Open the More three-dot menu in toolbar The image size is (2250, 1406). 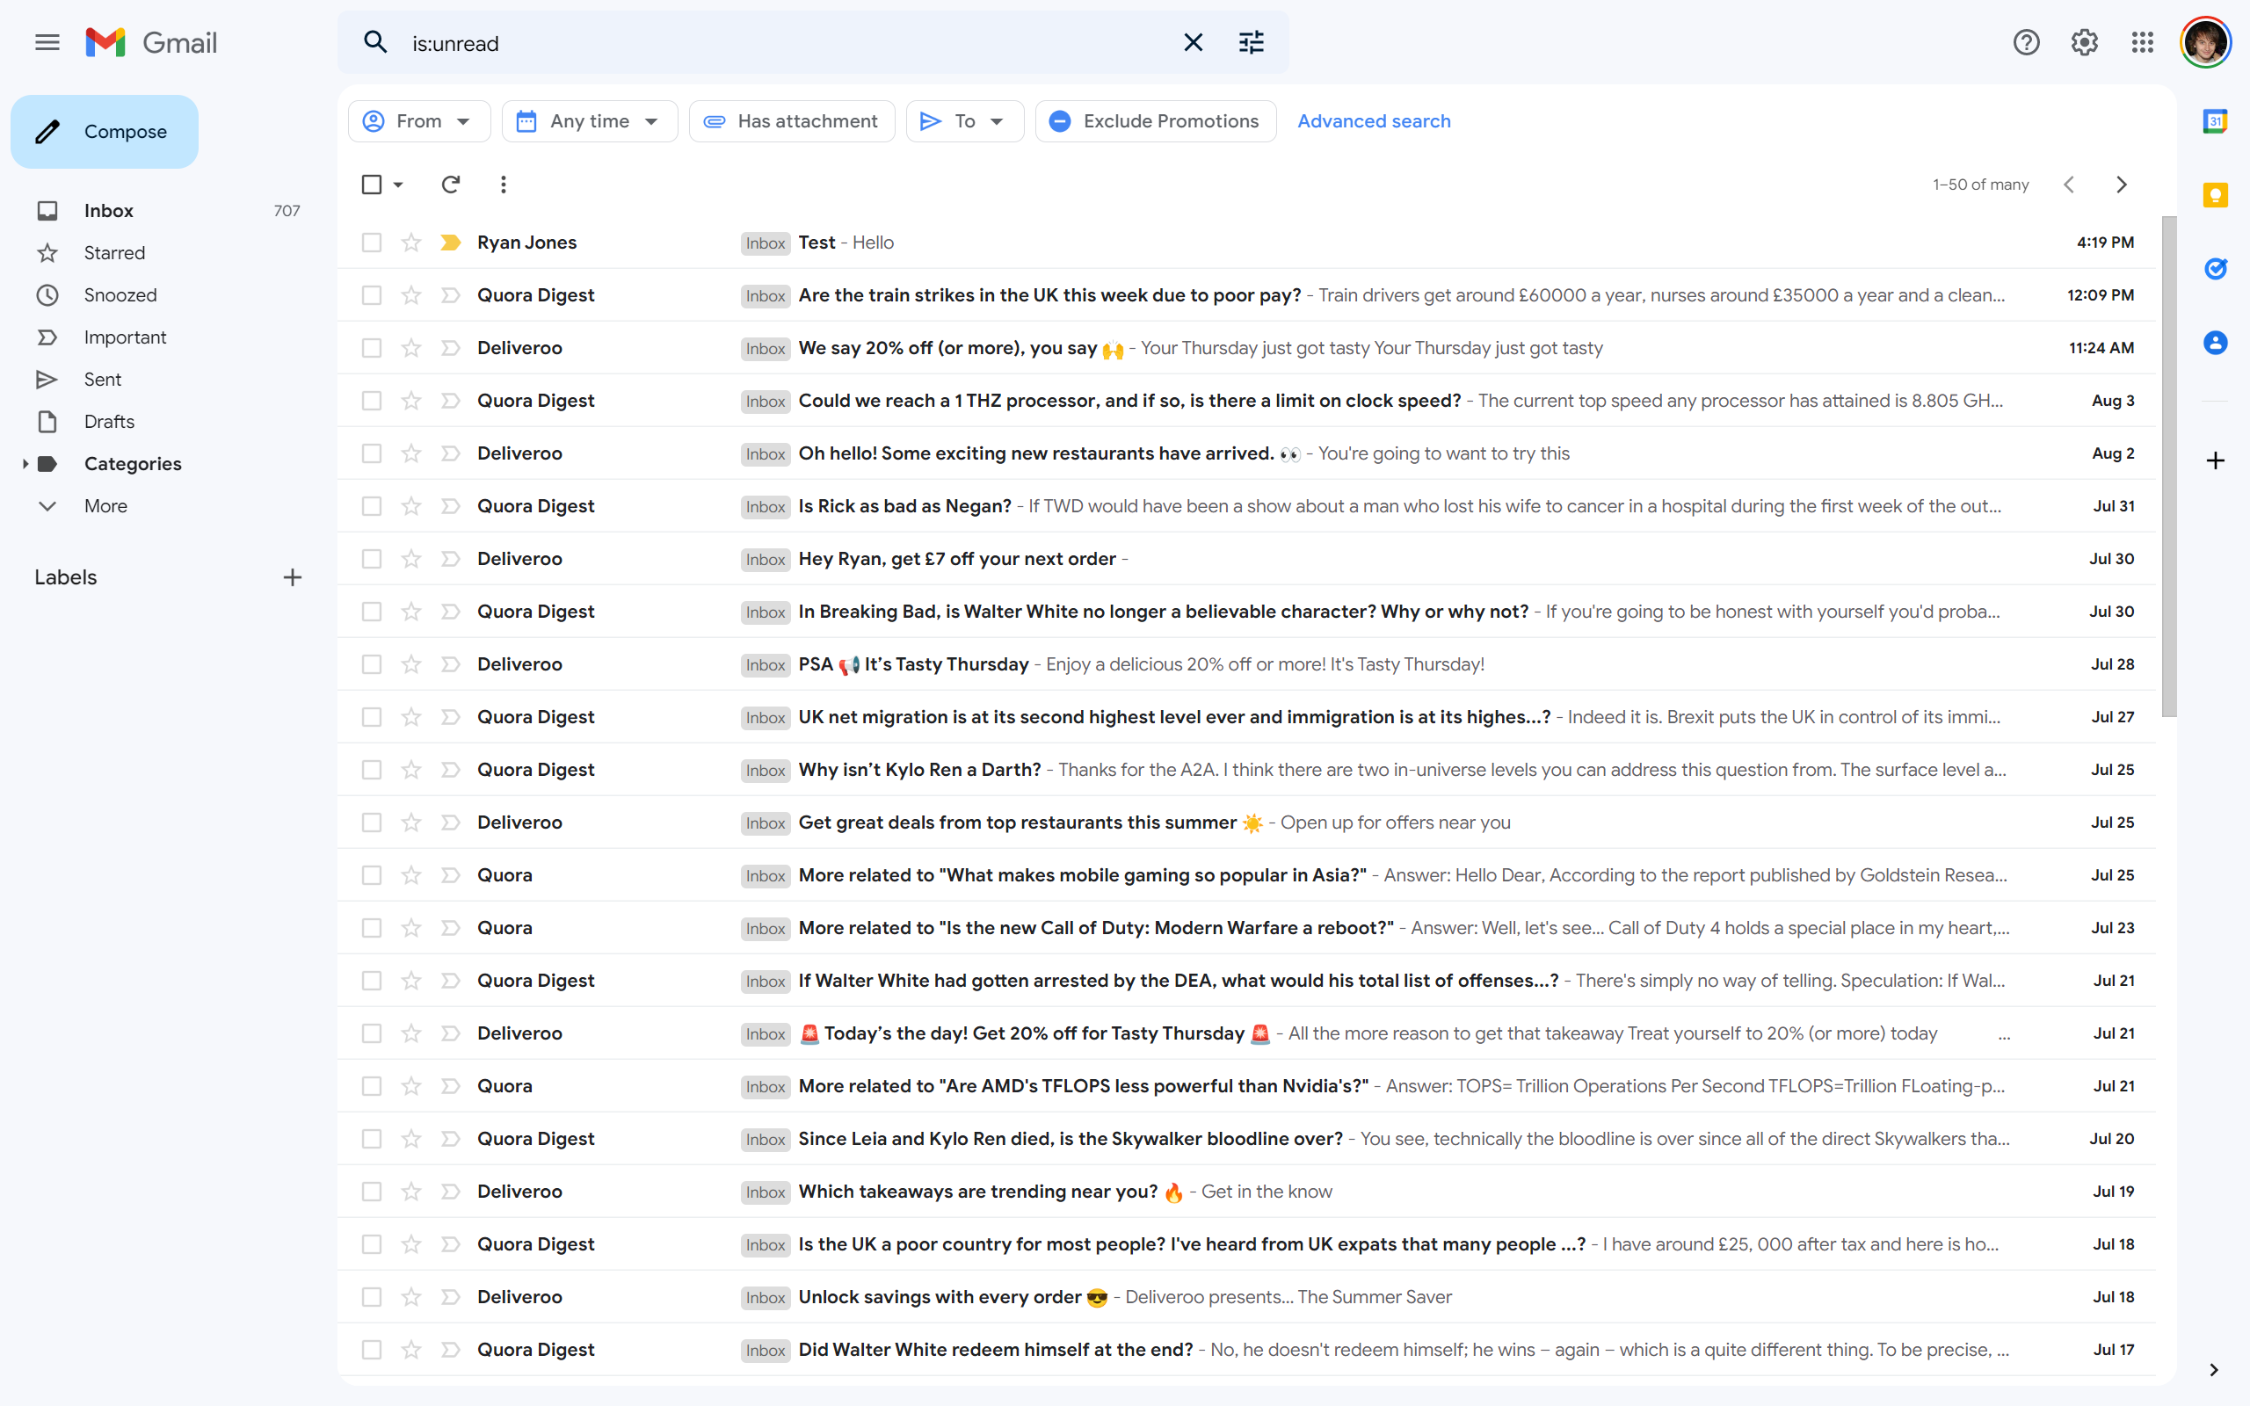(503, 185)
